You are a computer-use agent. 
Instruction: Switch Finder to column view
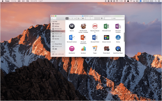coord(72,18)
